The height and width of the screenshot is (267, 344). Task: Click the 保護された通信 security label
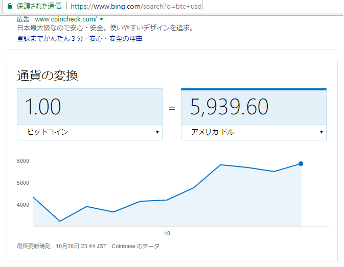(x=39, y=6)
